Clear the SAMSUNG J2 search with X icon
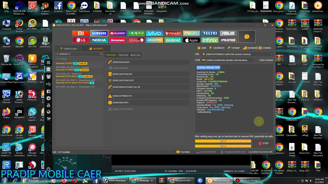328x184 pixels. pyautogui.click(x=57, y=54)
